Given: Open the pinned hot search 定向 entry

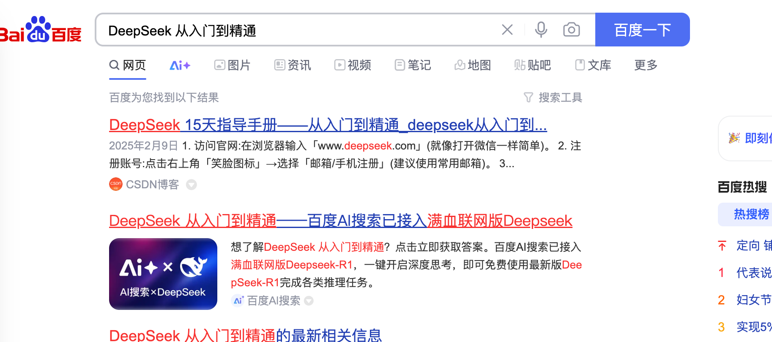Looking at the screenshot, I should click(x=746, y=245).
